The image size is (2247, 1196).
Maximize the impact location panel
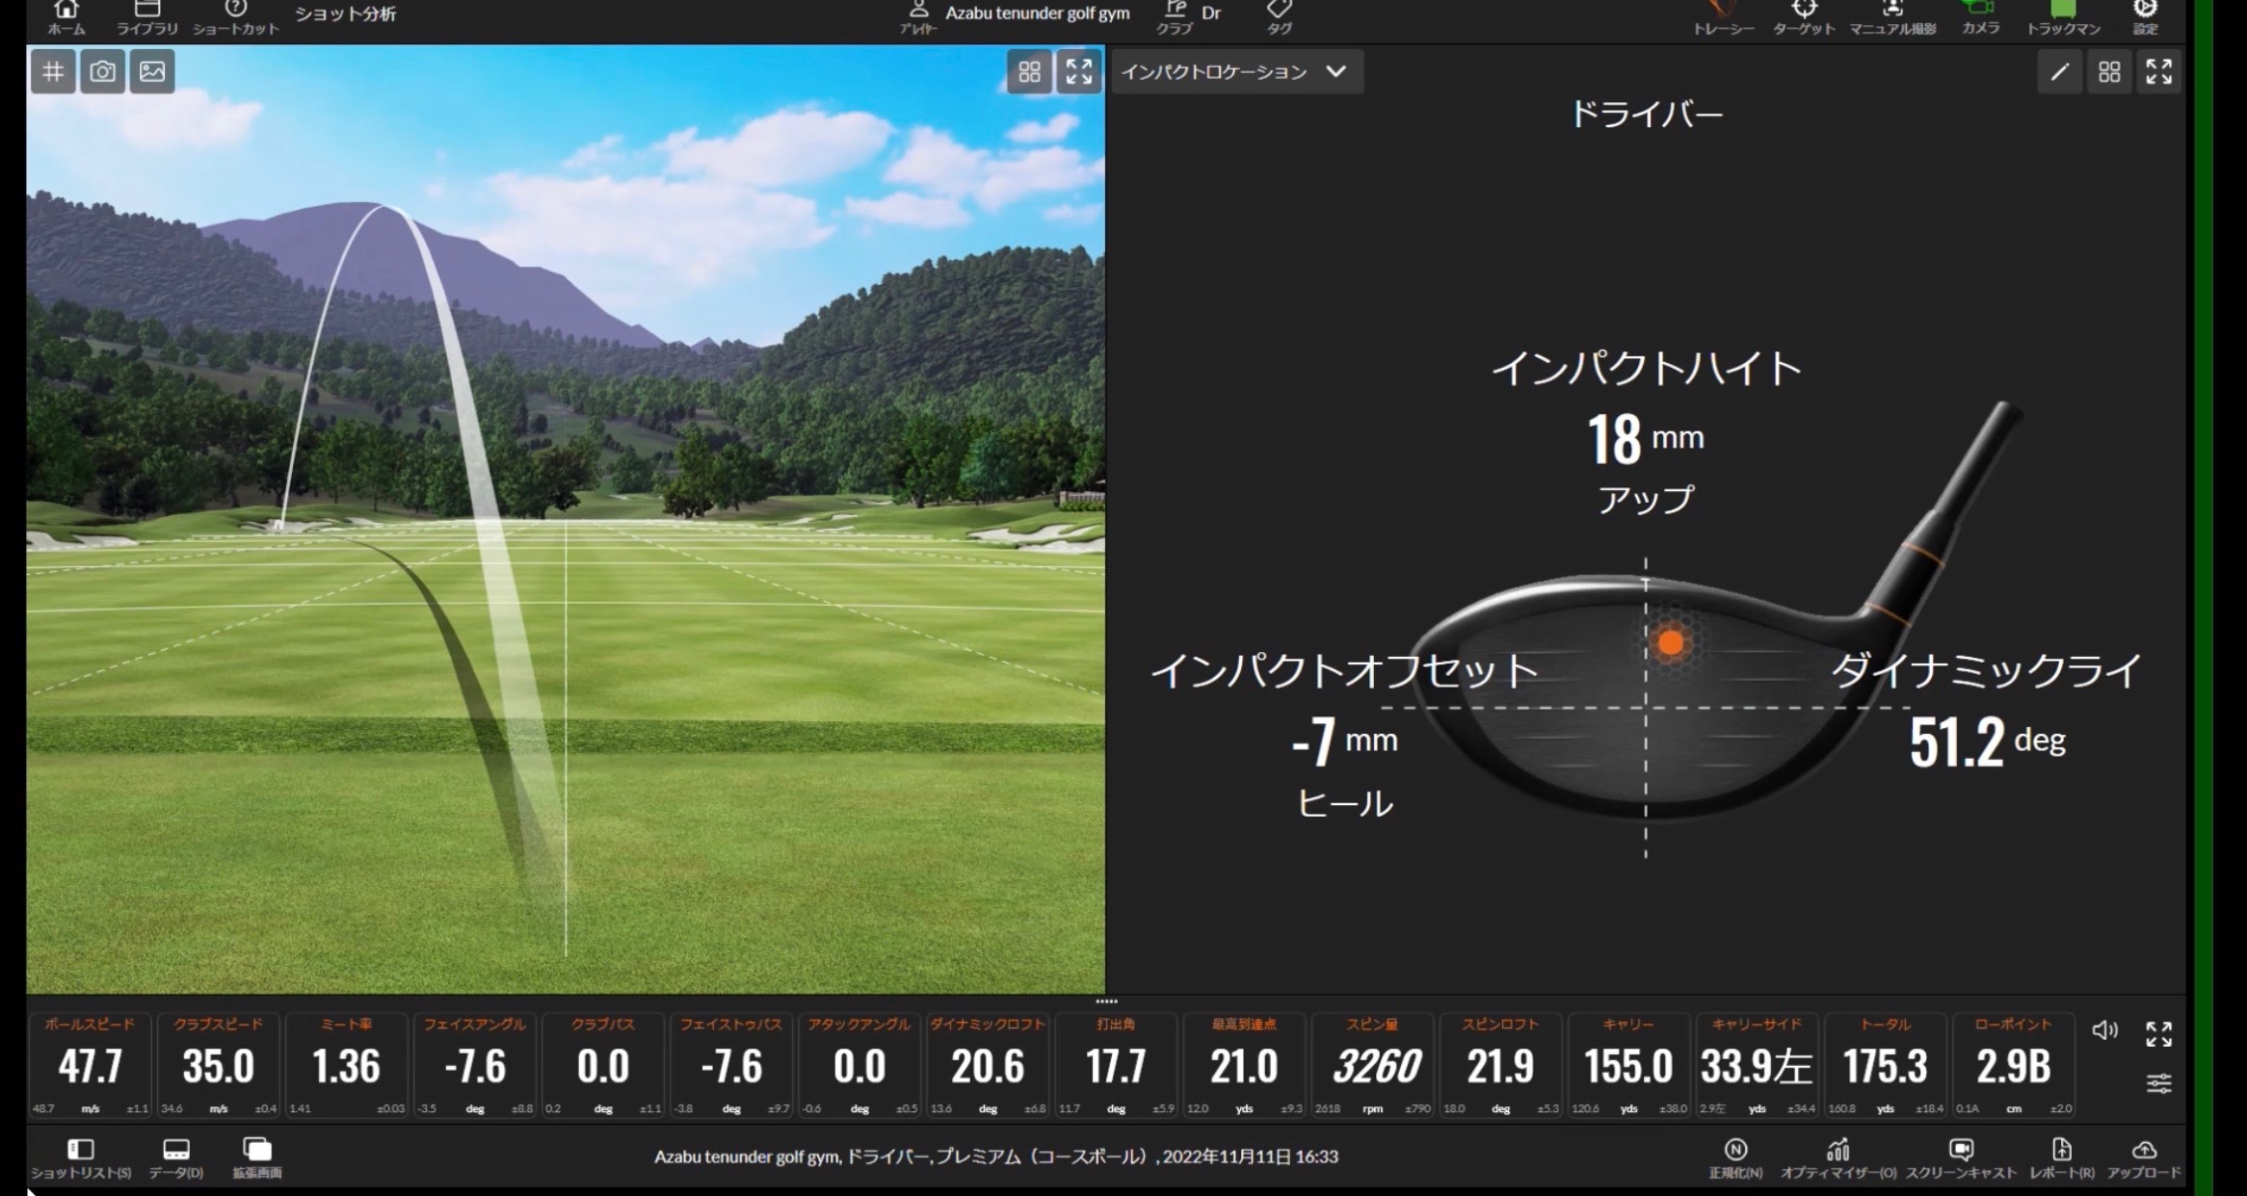click(2158, 72)
